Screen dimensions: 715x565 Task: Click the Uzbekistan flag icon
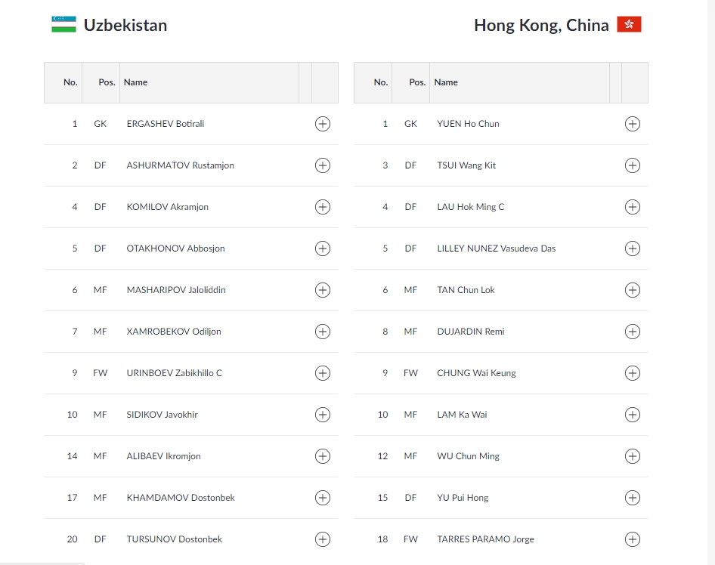click(63, 25)
